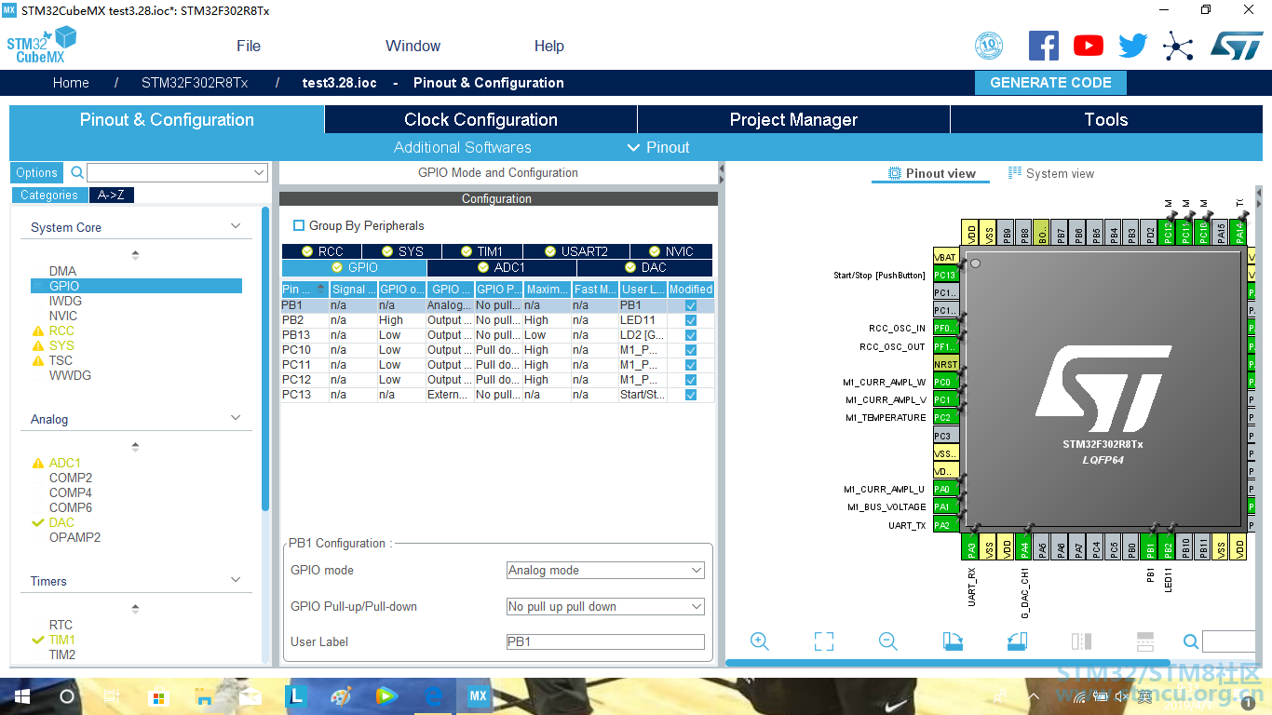Click the pin search magnifier icon
The image size is (1272, 715).
pyautogui.click(x=1191, y=641)
